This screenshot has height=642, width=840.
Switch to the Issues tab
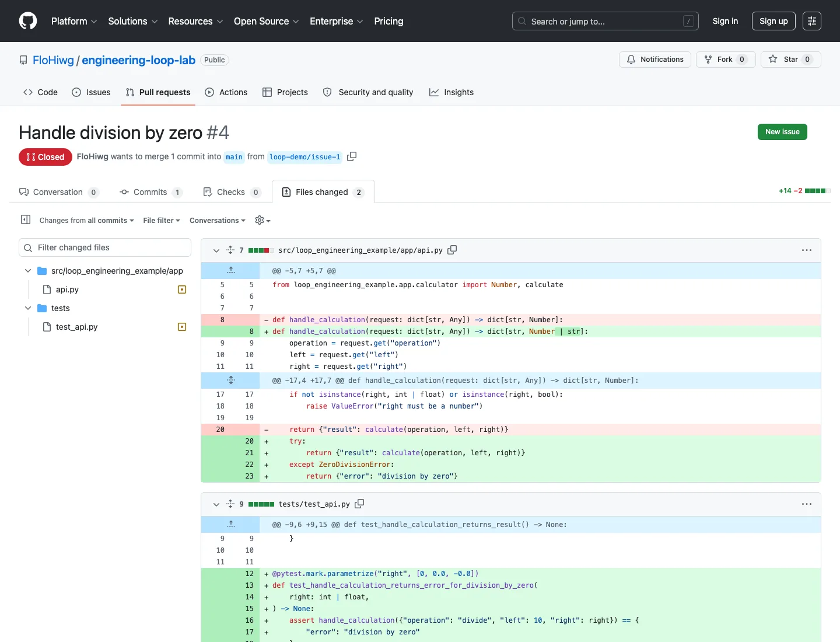(91, 92)
